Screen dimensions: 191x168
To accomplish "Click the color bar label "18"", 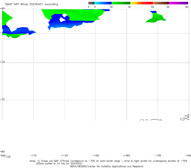I will pyautogui.click(x=111, y=7).
